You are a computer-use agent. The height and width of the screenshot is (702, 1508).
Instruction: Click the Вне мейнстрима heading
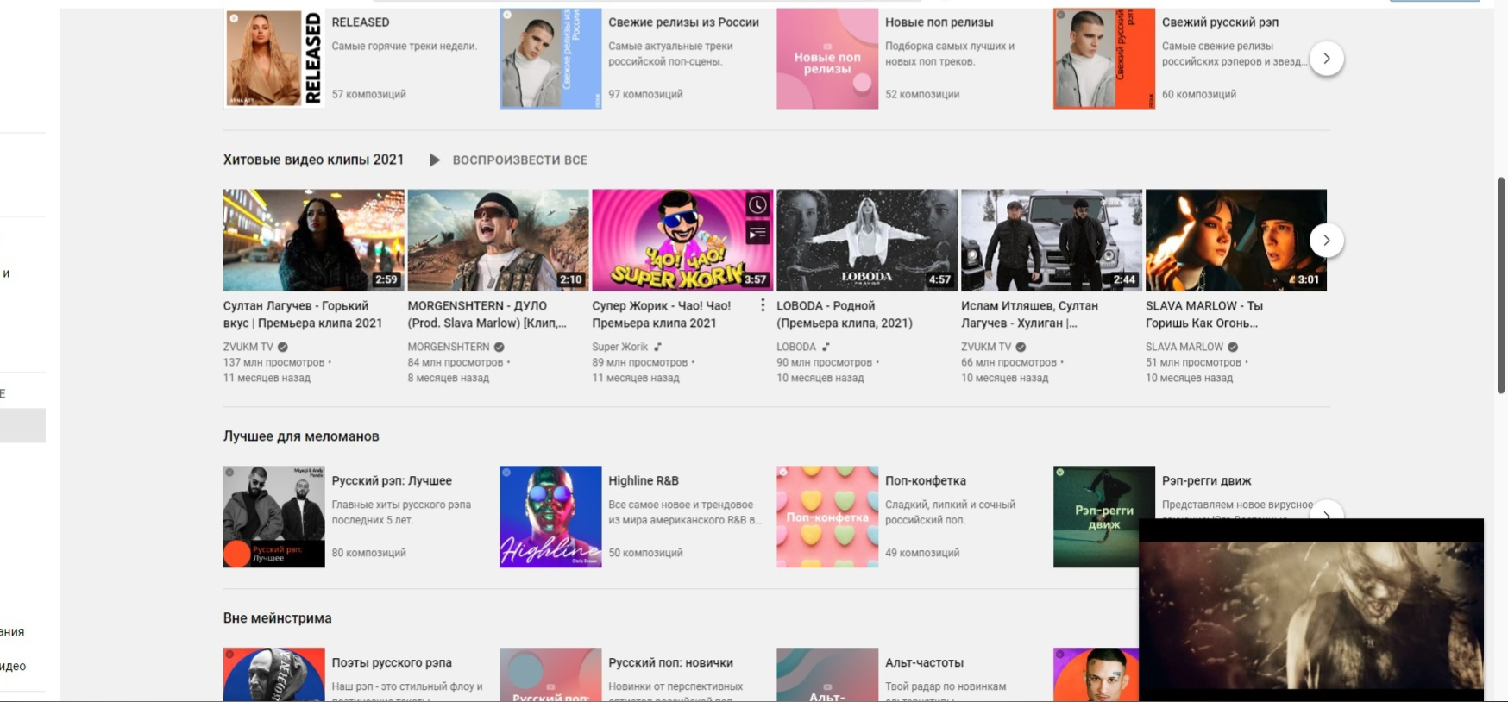tap(277, 618)
